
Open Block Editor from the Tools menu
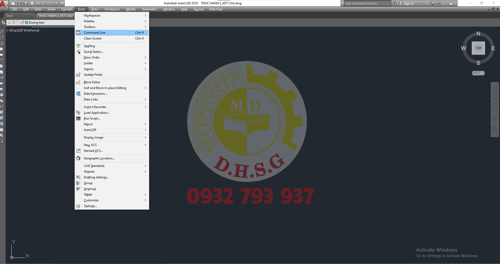tap(112, 82)
